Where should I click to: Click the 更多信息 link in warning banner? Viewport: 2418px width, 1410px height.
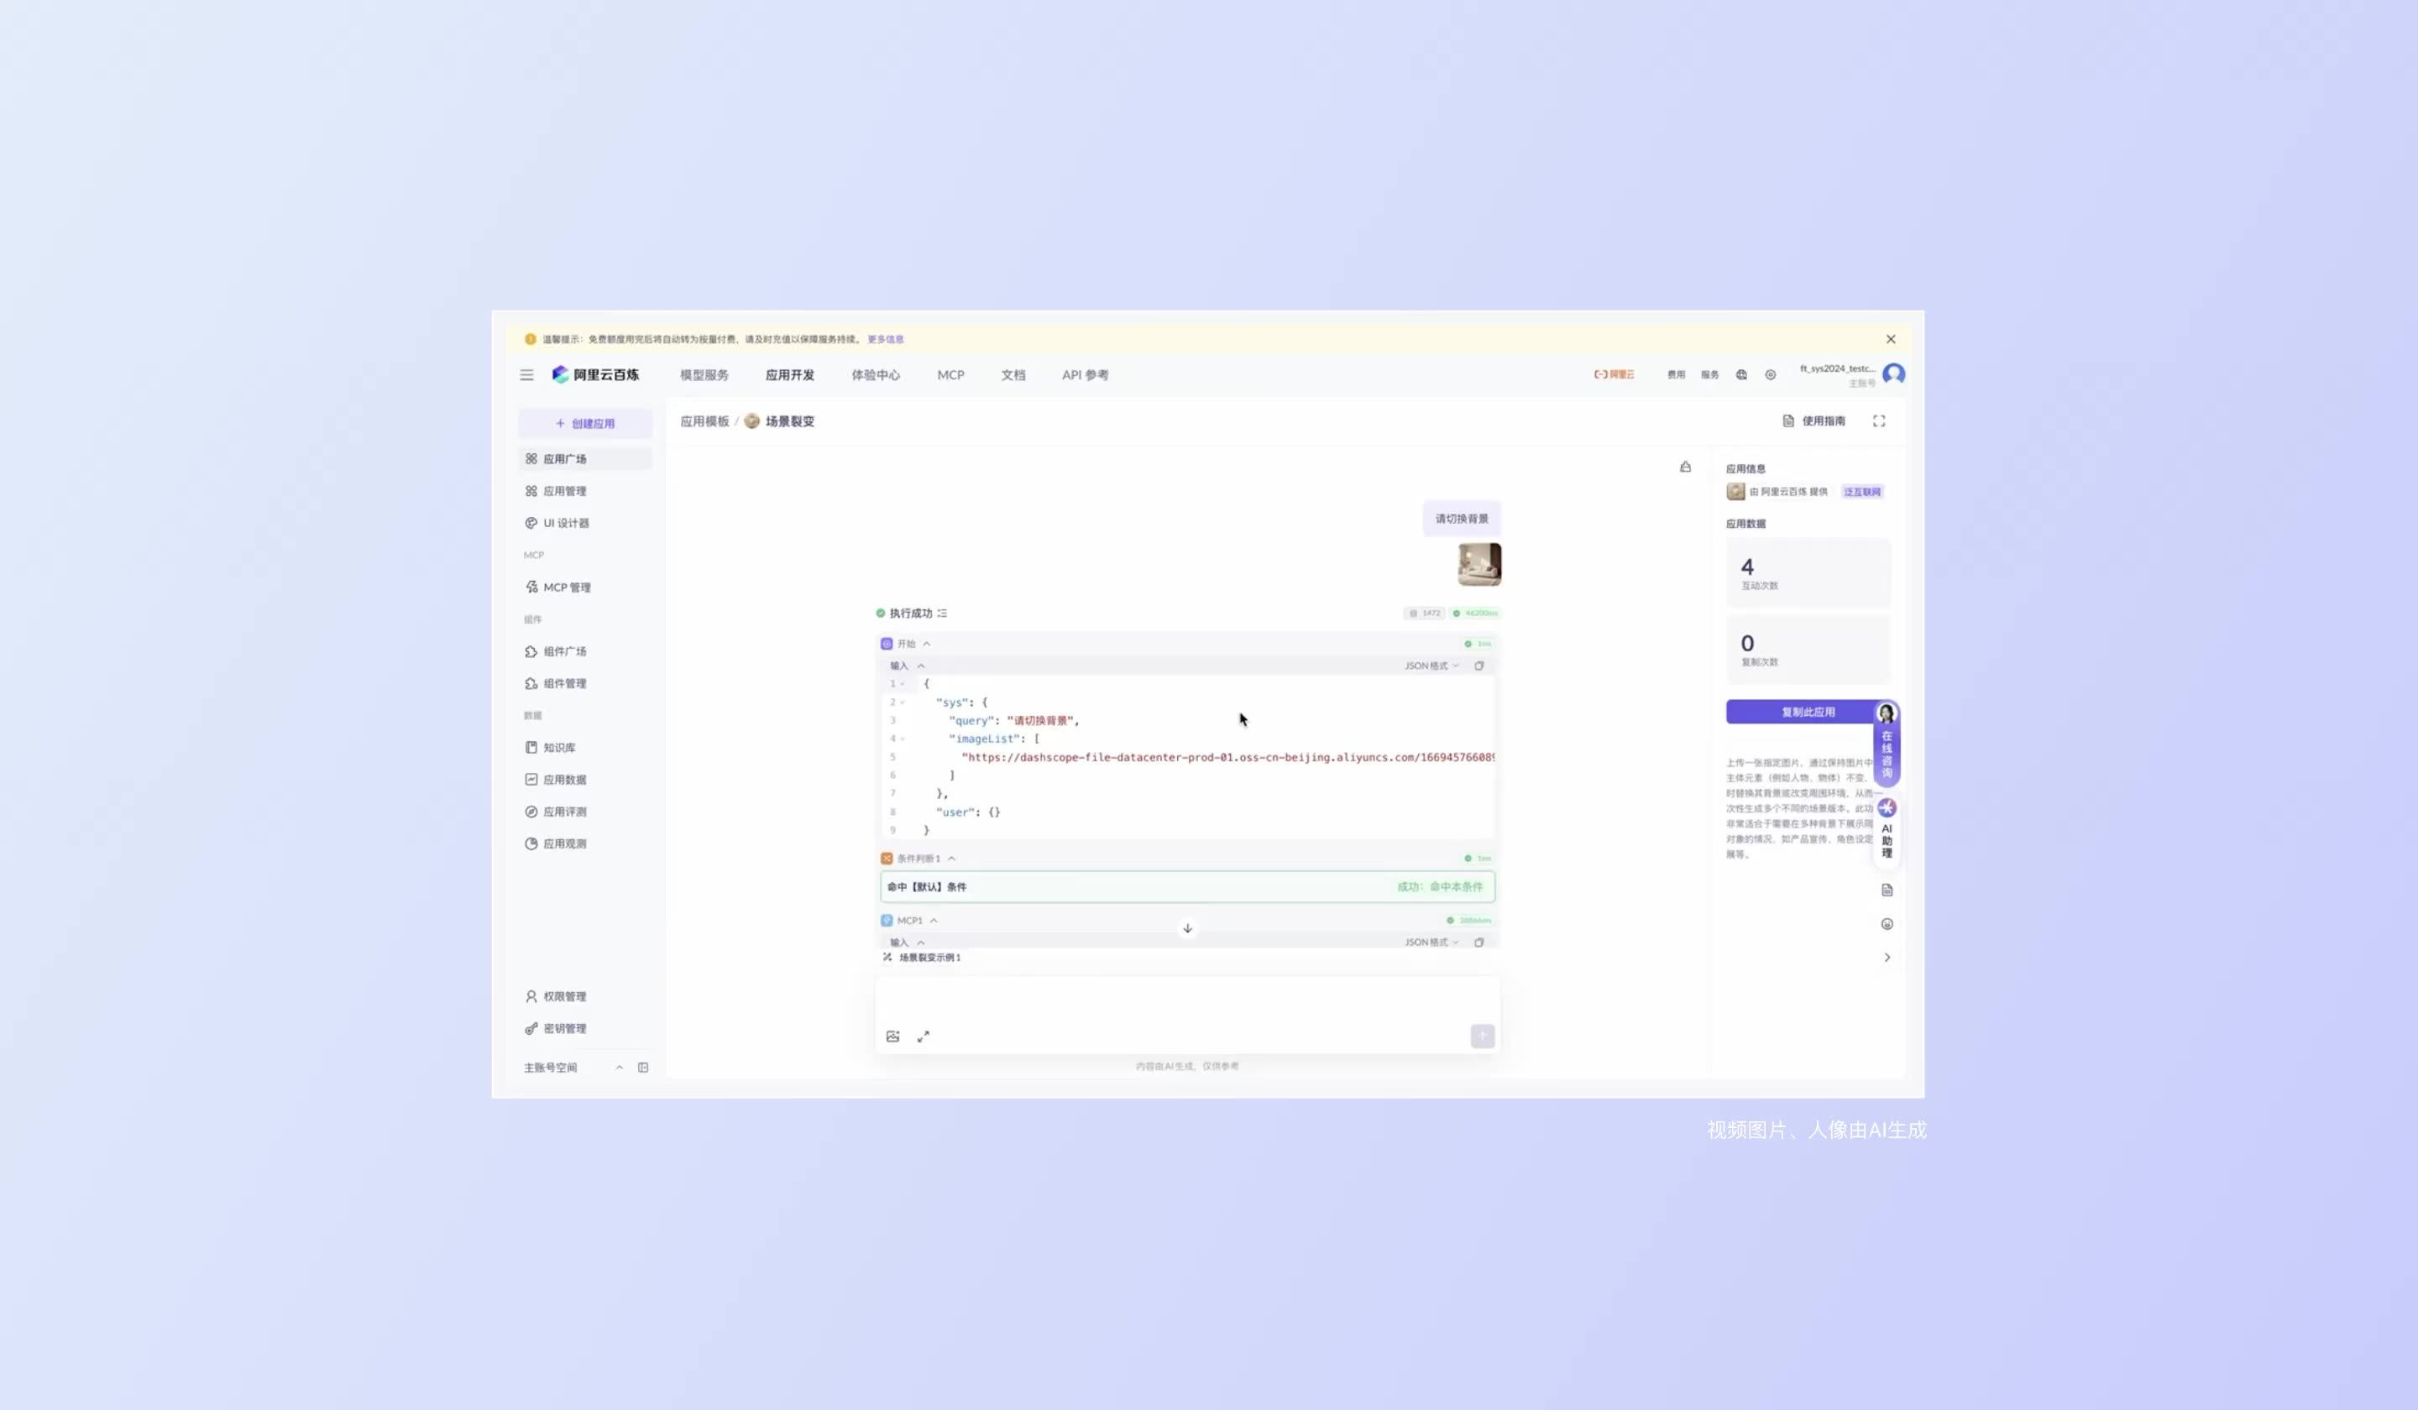click(885, 340)
